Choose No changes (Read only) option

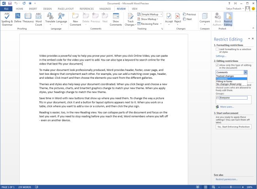point(231,84)
